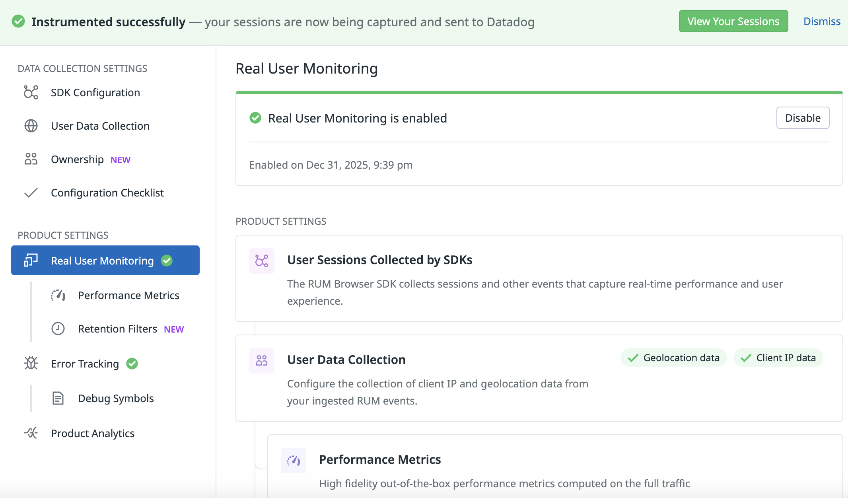Click the Product Analytics sidebar icon
848x498 pixels.
31,433
